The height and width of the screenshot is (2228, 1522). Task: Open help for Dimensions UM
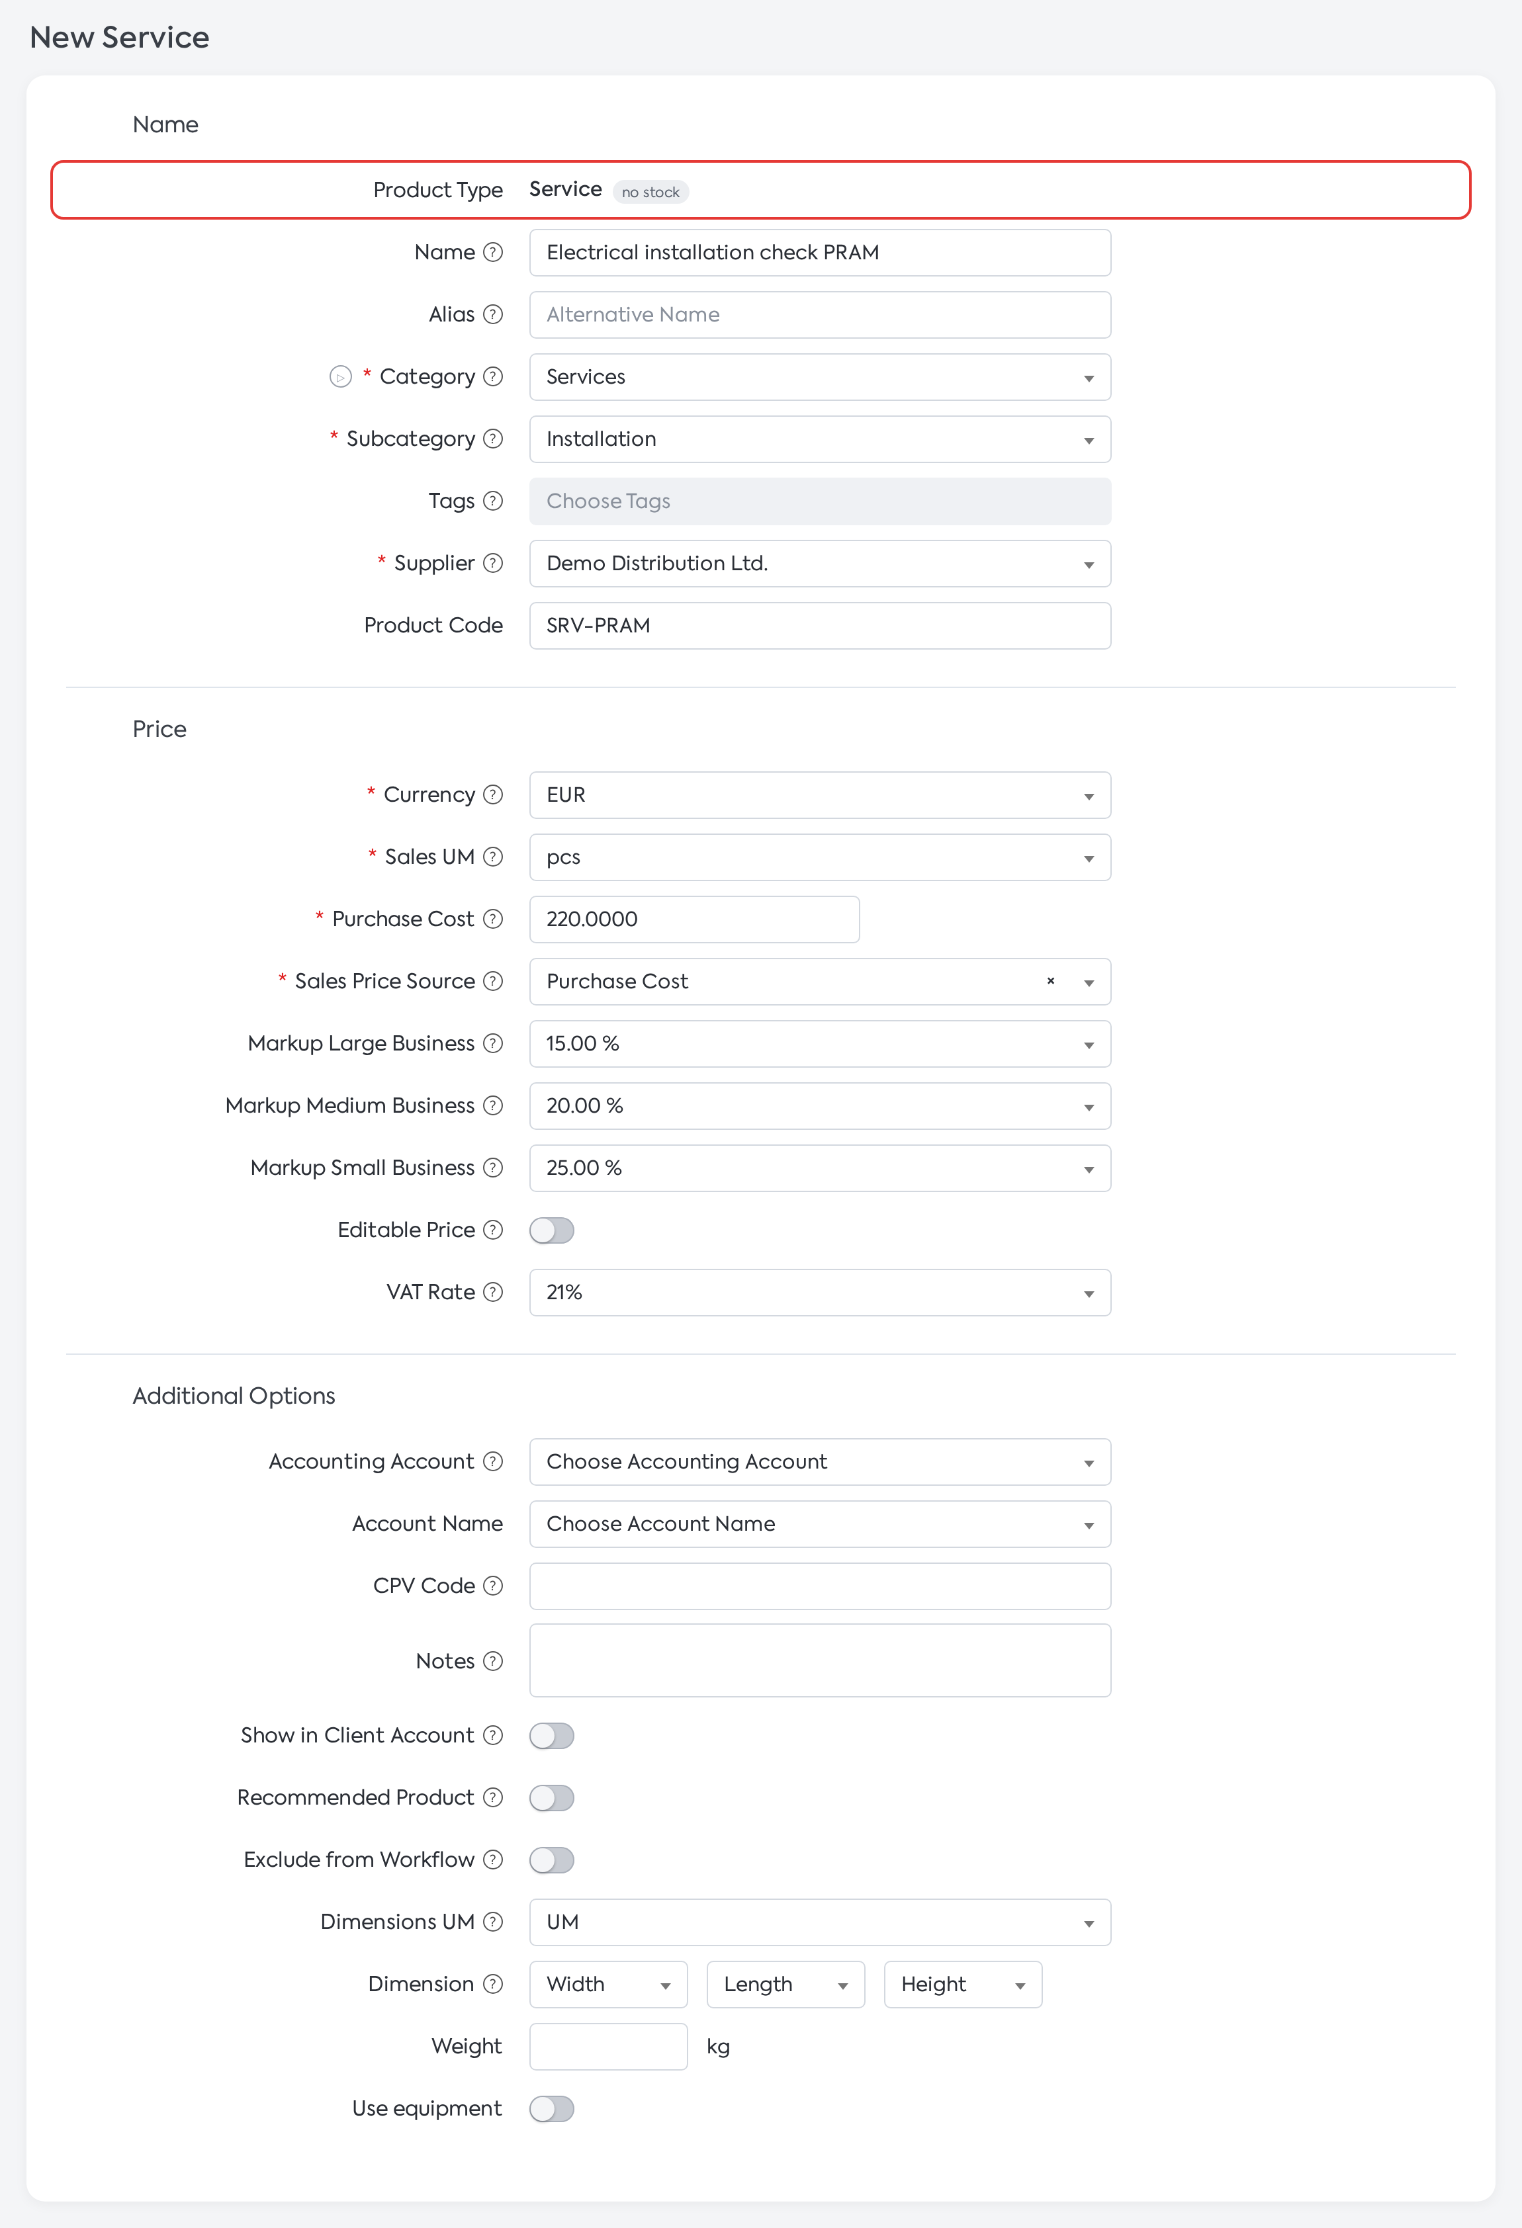[493, 1922]
